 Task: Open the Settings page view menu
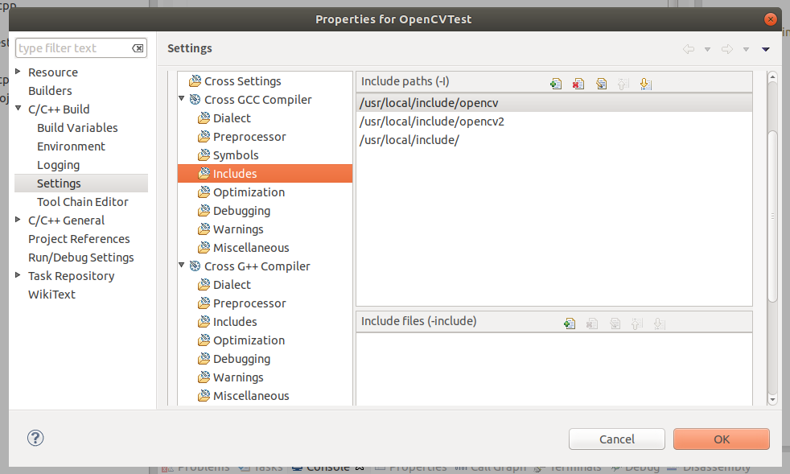[x=766, y=49]
